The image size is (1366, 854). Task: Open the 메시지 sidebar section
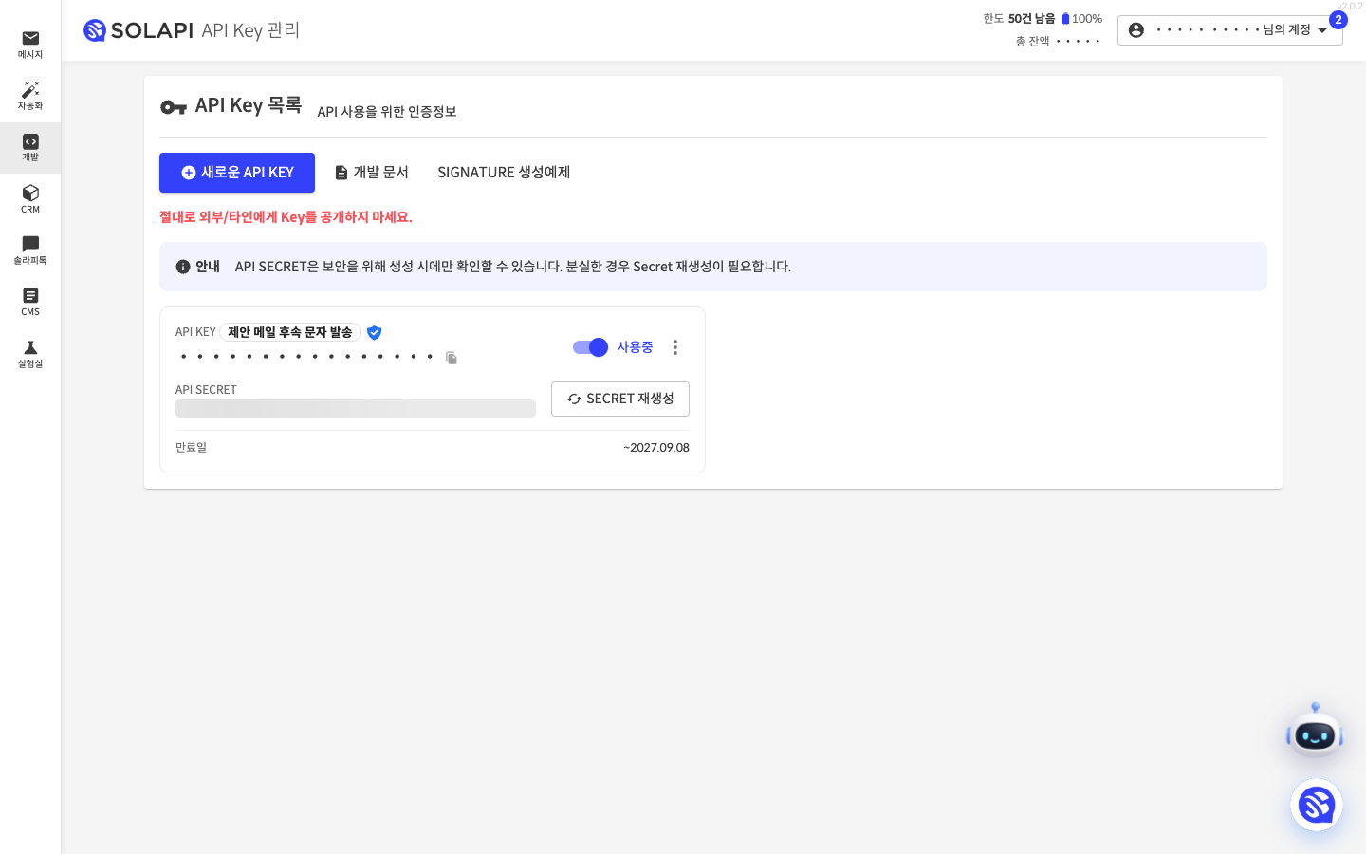click(x=30, y=45)
